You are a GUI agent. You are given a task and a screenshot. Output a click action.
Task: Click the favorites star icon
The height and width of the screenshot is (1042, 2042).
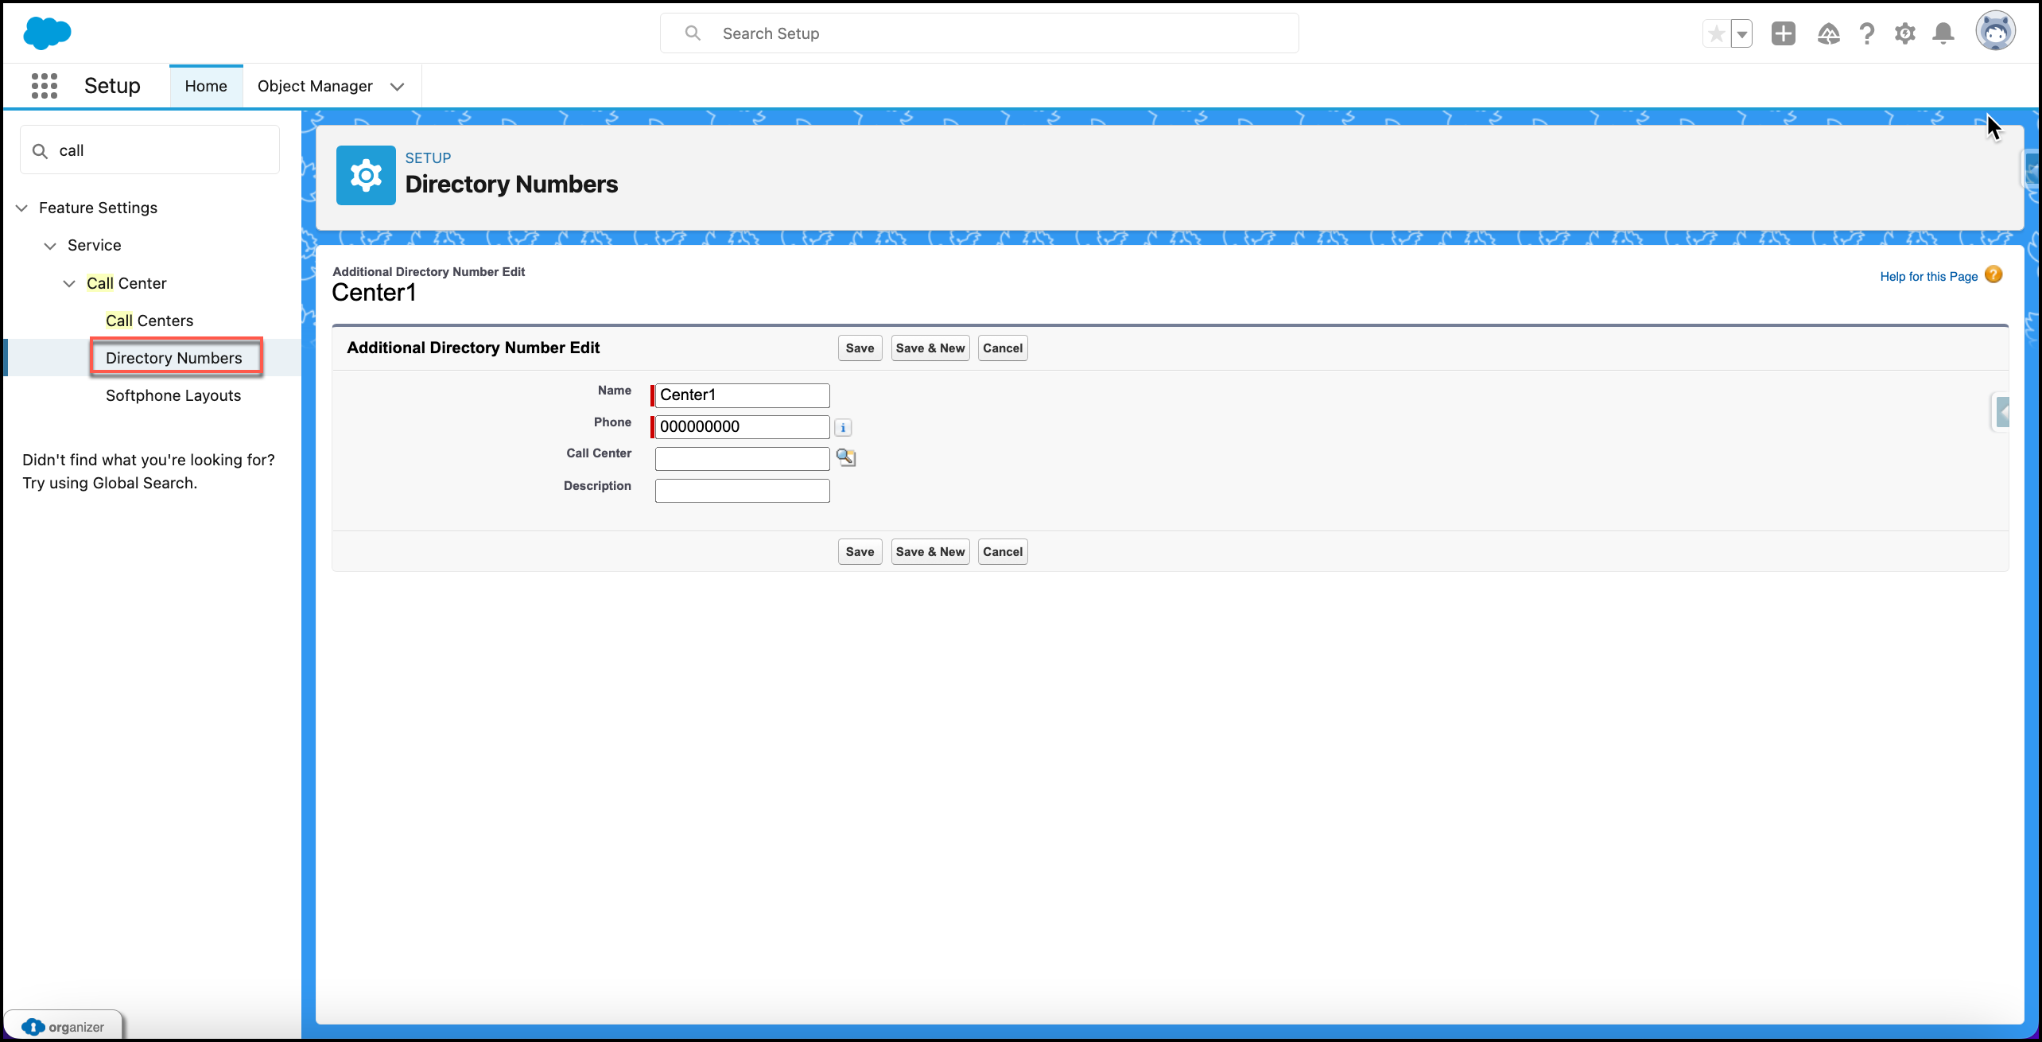point(1717,33)
